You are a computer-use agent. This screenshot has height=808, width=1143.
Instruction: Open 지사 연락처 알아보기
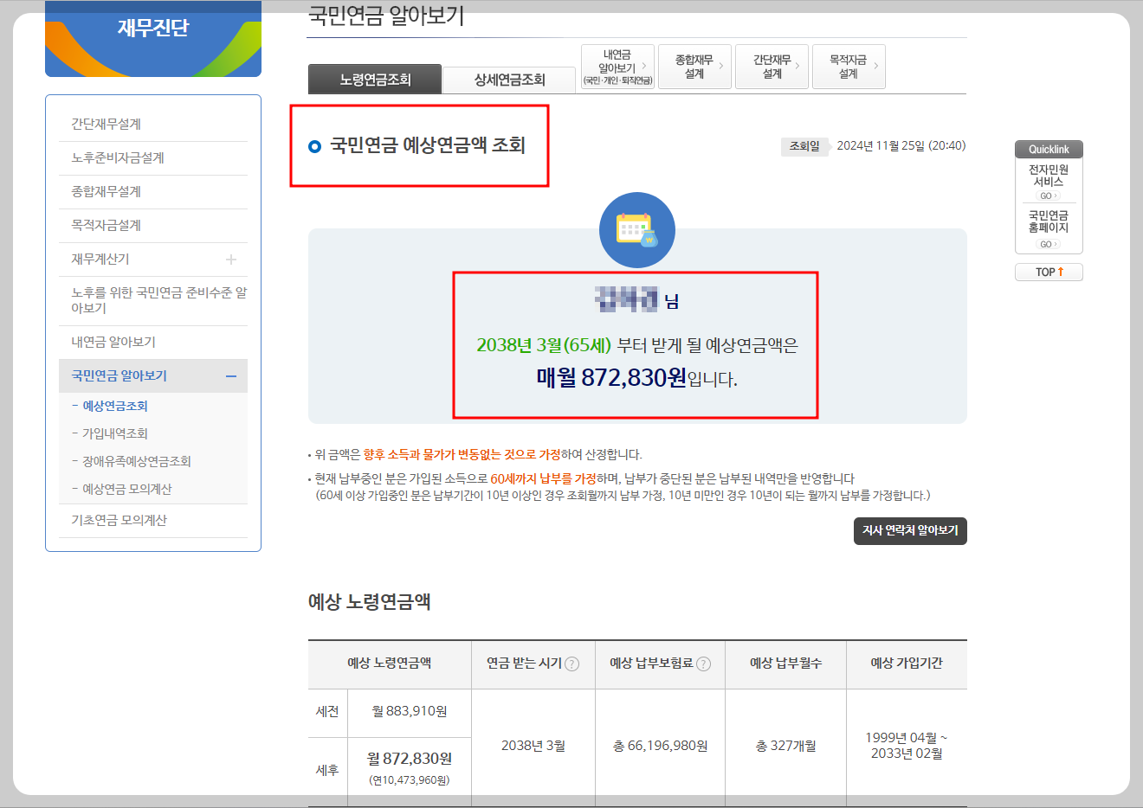point(910,530)
